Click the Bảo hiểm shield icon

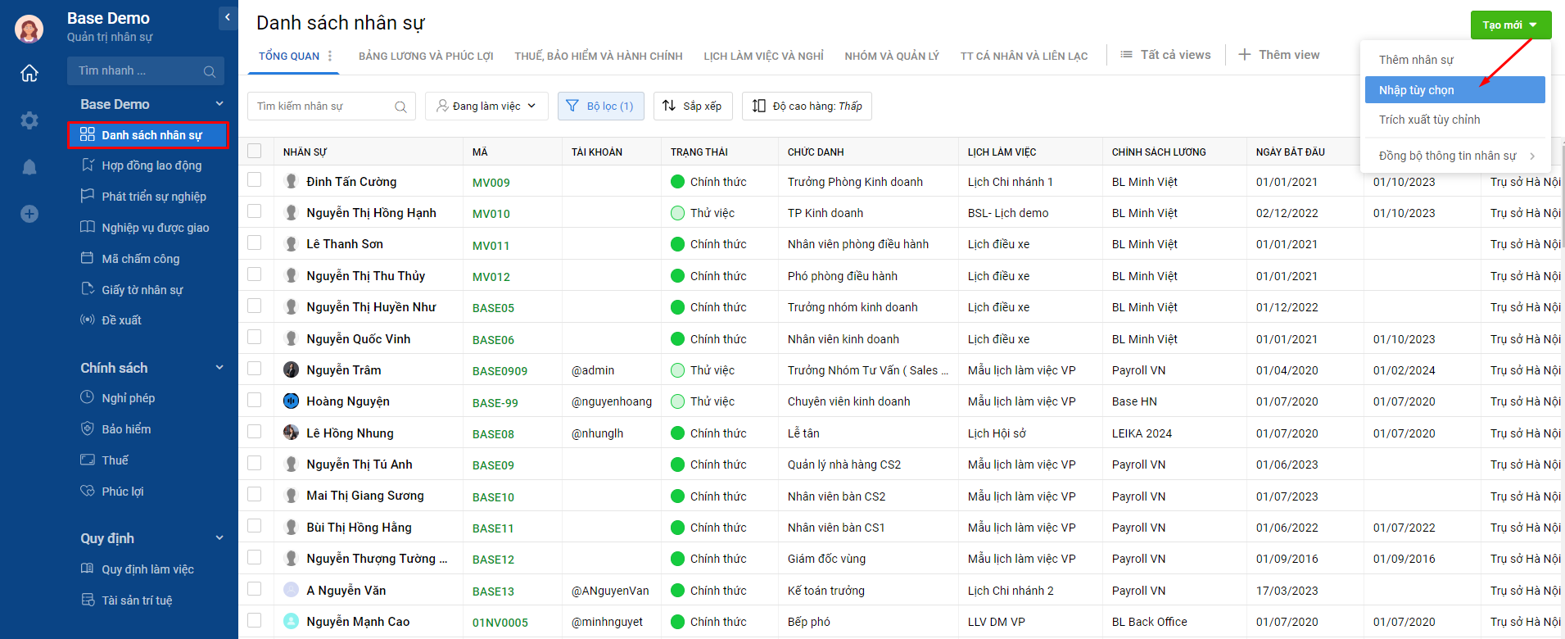click(x=88, y=428)
